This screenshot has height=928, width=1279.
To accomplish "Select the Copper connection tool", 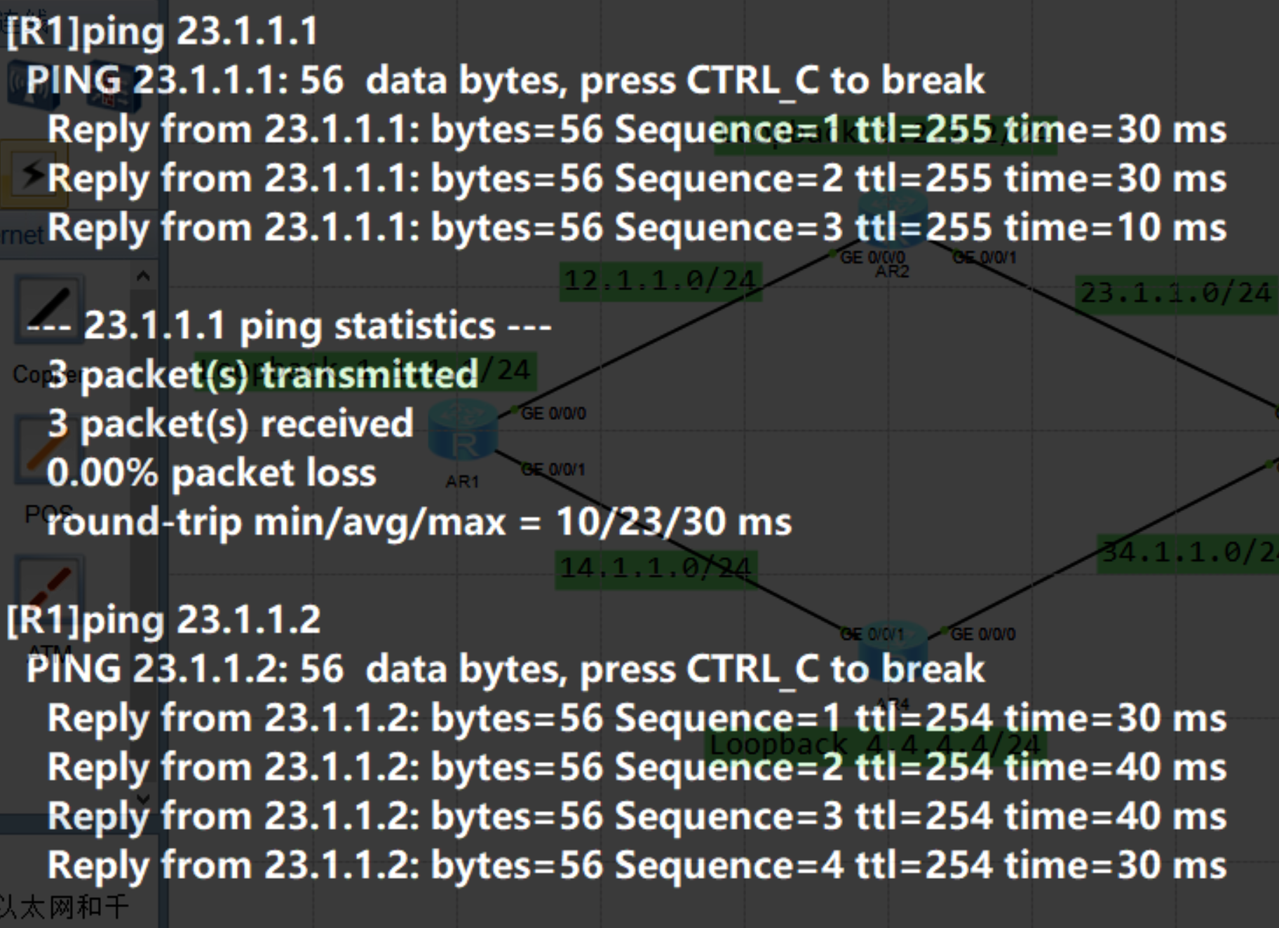I will point(48,308).
